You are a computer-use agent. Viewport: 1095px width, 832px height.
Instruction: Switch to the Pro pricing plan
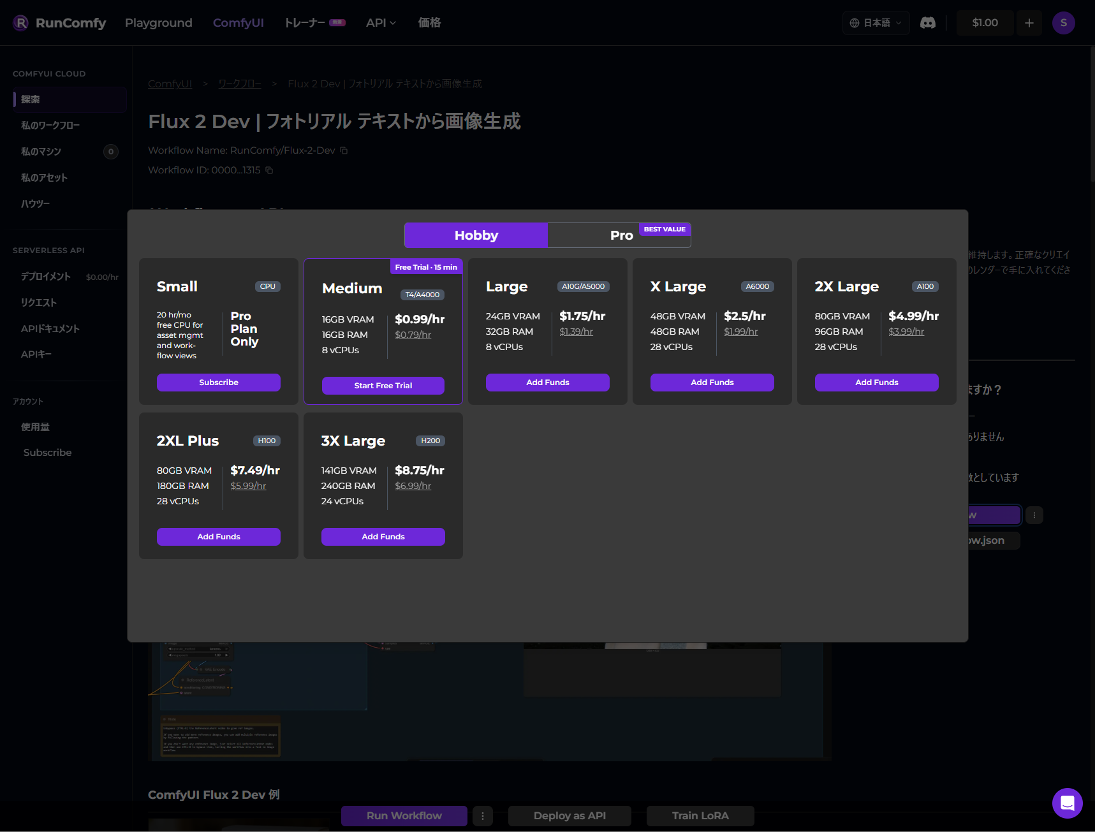tap(620, 235)
